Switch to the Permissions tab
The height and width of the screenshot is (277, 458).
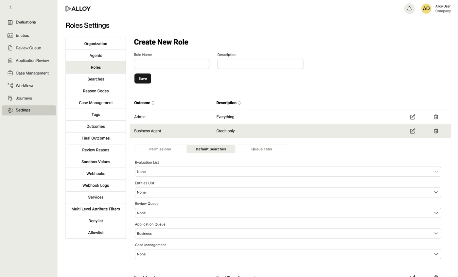(x=160, y=149)
